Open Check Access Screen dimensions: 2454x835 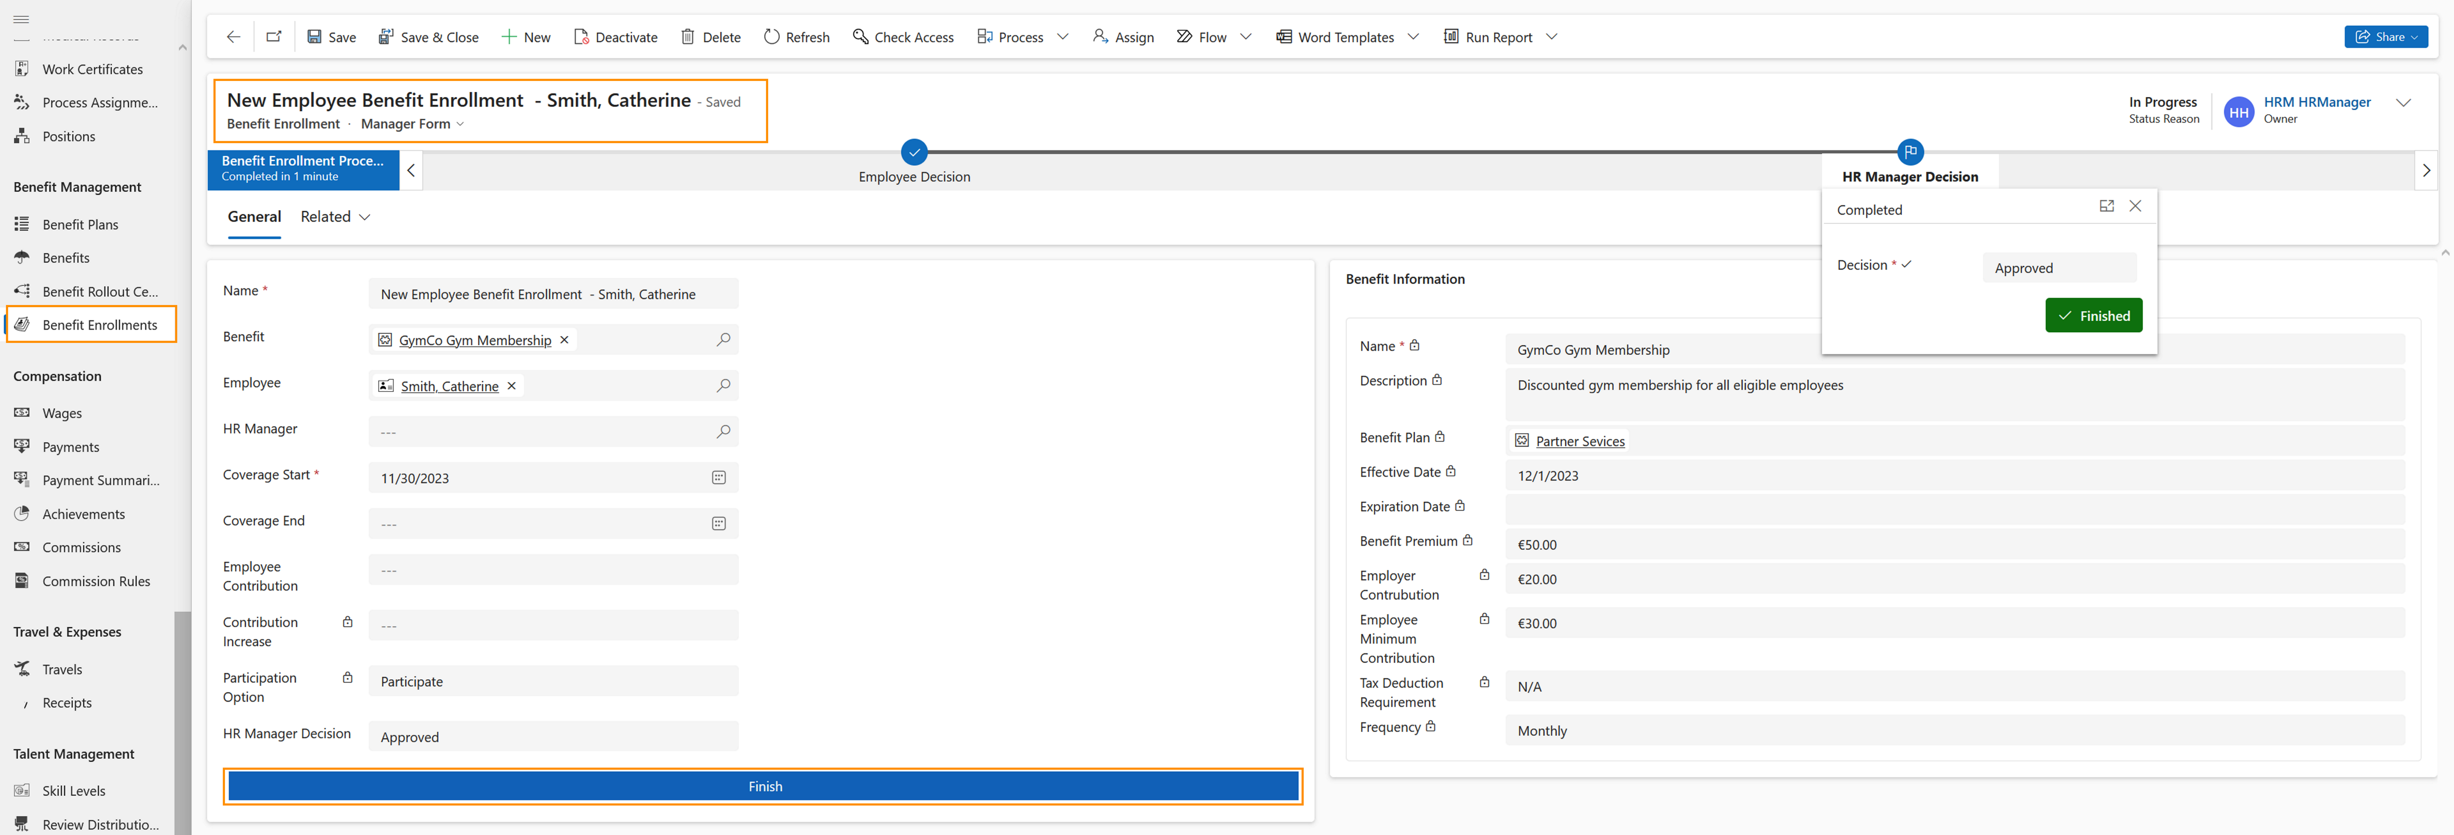903,37
